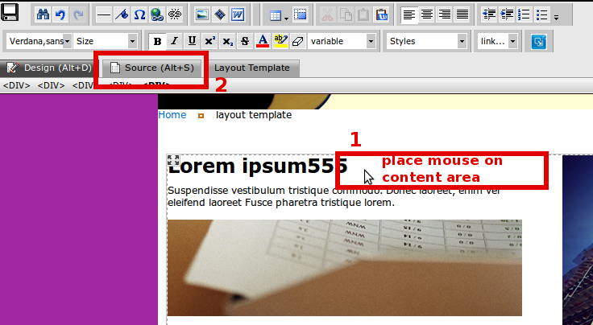Click the blue icon right of link dropdown
Image resolution: width=593 pixels, height=325 pixels.
[x=539, y=41]
